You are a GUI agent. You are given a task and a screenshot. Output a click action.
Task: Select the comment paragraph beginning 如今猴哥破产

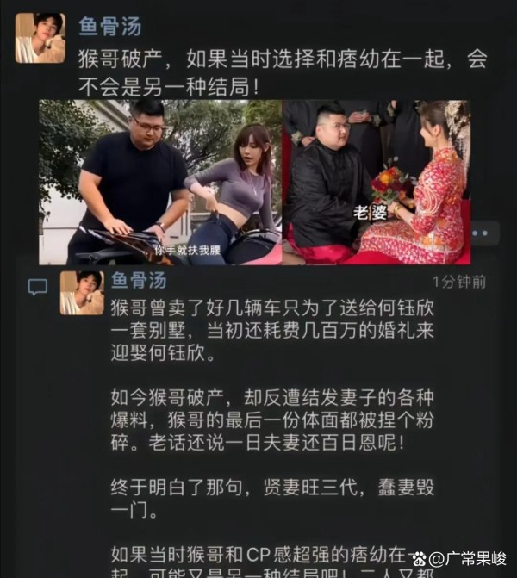pyautogui.click(x=272, y=420)
